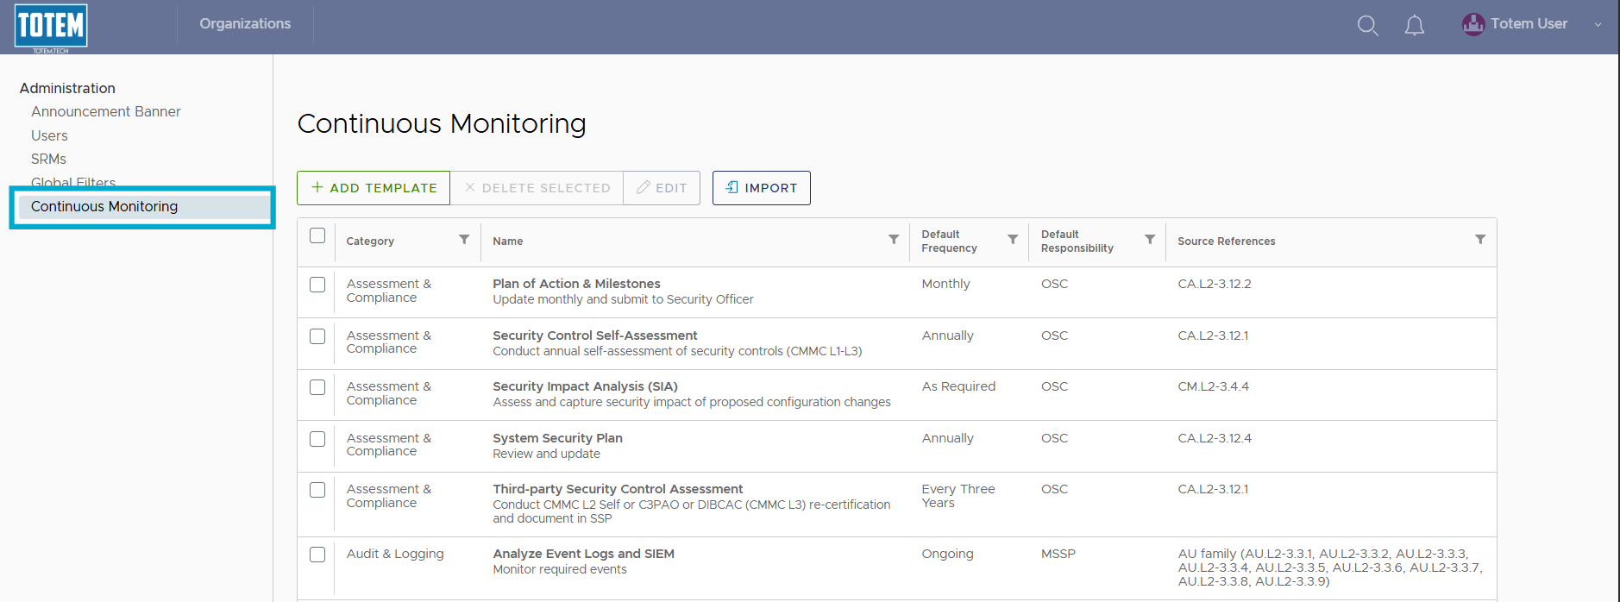Sort by the Name column header

(x=508, y=241)
